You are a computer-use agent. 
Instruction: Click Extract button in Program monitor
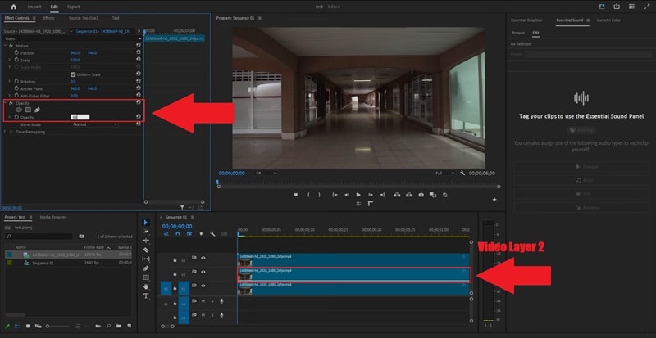click(408, 195)
